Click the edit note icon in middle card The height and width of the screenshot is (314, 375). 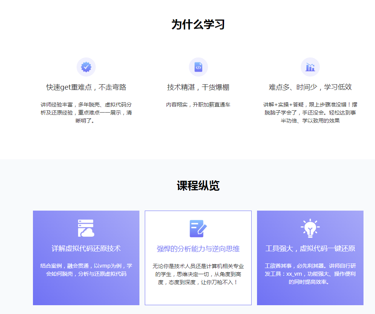tap(198, 228)
